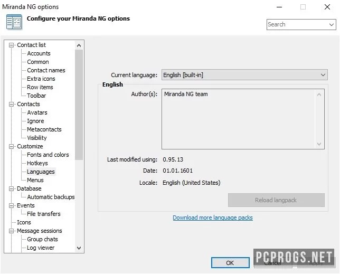340x274 pixels.
Task: Click the locale value English (United States)
Action: (192, 183)
